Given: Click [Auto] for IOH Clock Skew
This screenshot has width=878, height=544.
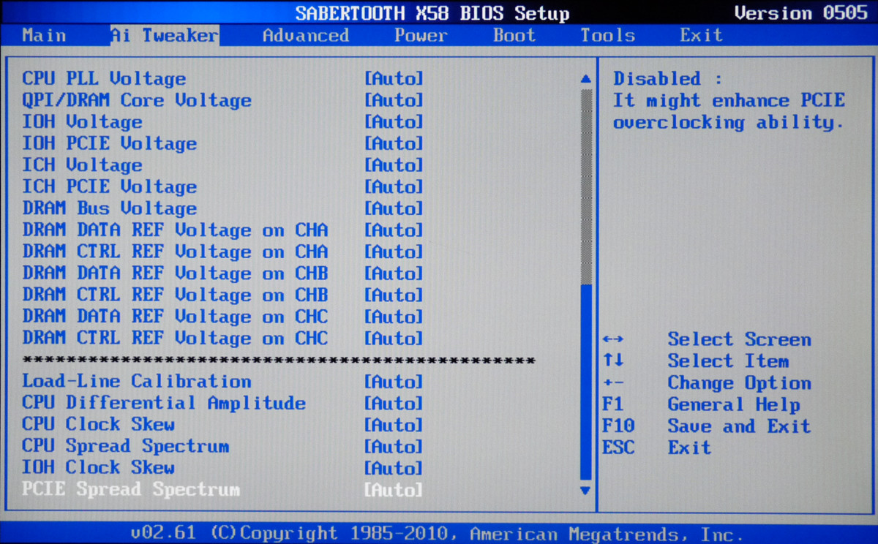Looking at the screenshot, I should click(x=394, y=468).
